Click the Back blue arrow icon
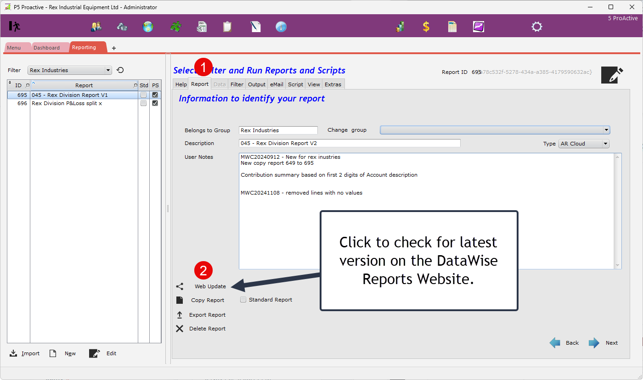The height and width of the screenshot is (380, 643). (x=555, y=343)
